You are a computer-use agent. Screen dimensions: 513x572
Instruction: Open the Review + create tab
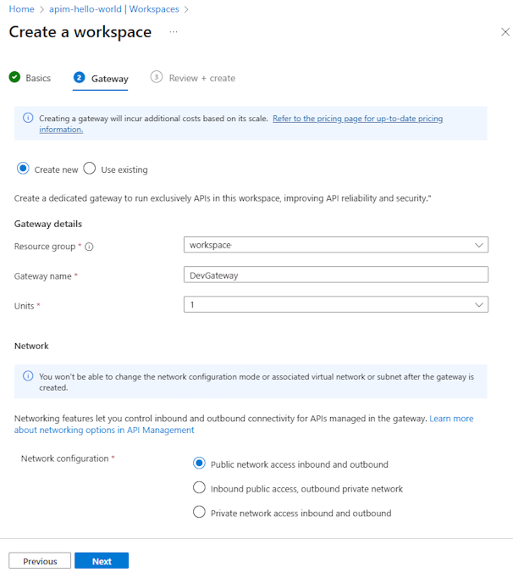pos(201,78)
